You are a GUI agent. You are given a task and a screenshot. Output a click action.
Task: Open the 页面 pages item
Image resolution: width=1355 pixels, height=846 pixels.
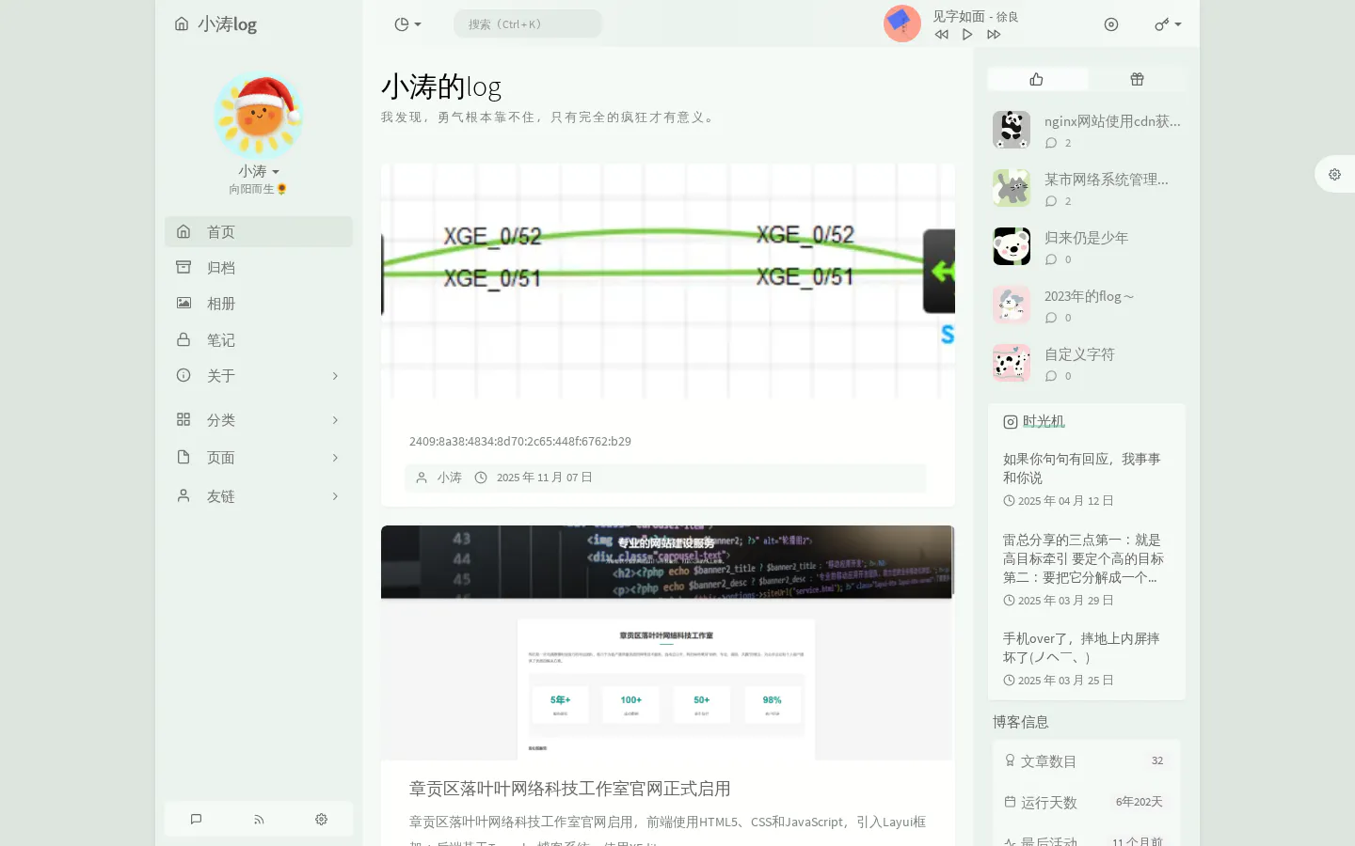(259, 457)
